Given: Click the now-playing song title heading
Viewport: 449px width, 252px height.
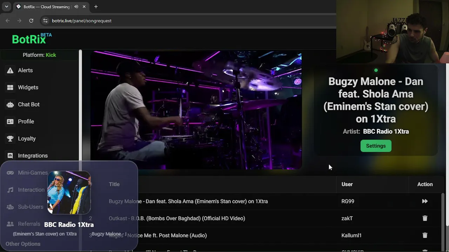Looking at the screenshot, I should (376, 100).
